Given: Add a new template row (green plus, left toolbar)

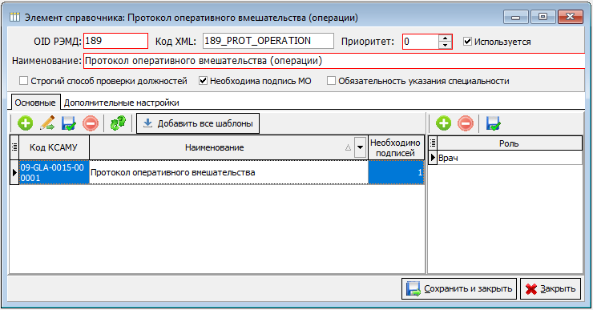Looking at the screenshot, I should (x=26, y=123).
